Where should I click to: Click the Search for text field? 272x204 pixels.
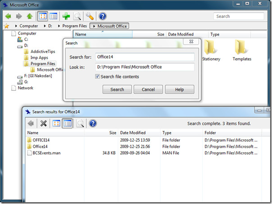pyautogui.click(x=145, y=57)
